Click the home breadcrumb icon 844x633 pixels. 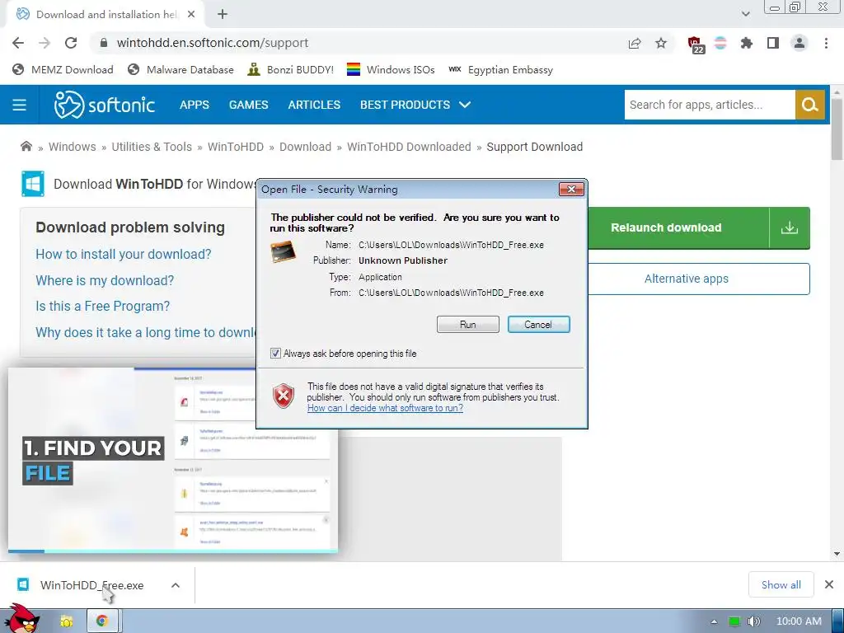tap(26, 147)
